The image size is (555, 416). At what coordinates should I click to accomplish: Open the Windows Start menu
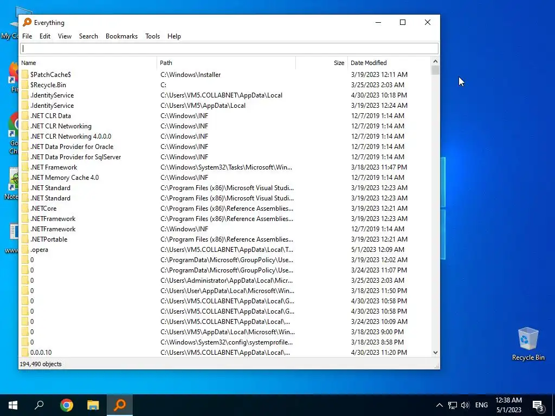(13, 405)
